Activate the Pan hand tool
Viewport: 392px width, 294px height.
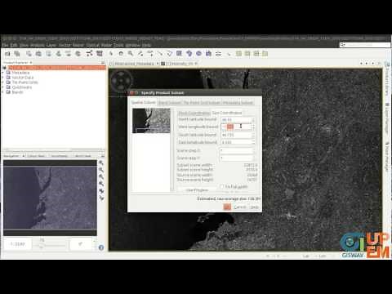pos(121,54)
